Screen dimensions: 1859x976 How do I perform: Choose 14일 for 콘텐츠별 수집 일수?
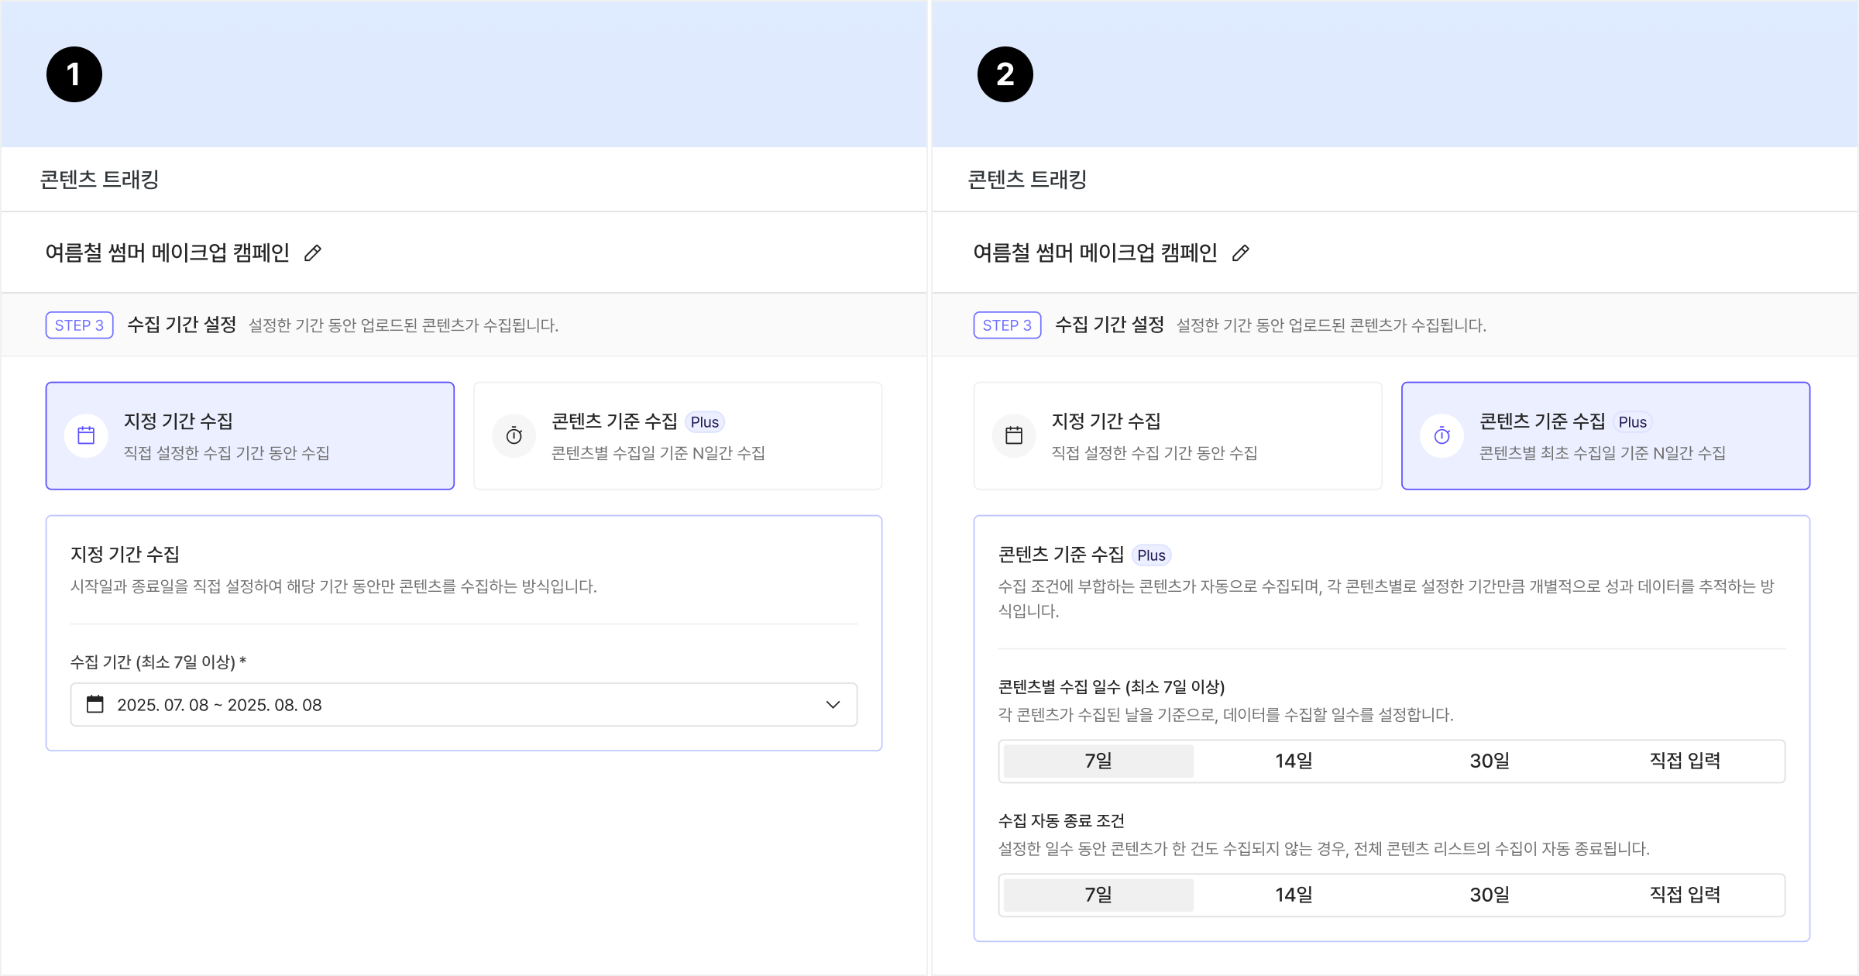click(1294, 761)
